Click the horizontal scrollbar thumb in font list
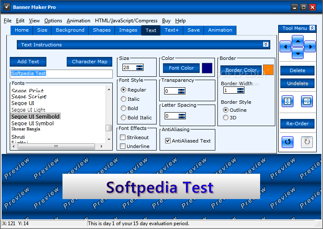 pyautogui.click(x=56, y=146)
